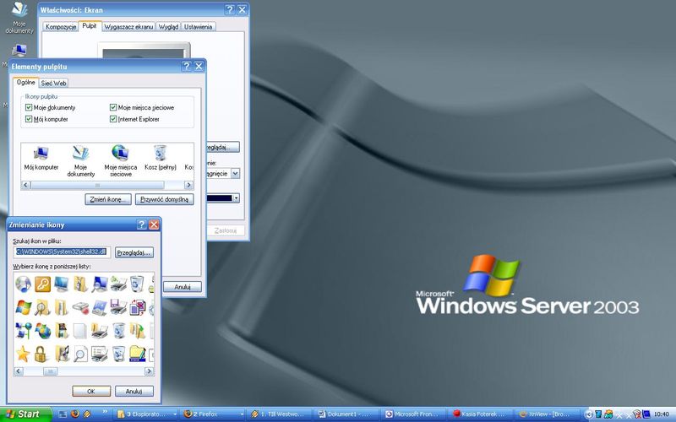
Task: Select the document with magnifier icon
Action: tap(80, 354)
